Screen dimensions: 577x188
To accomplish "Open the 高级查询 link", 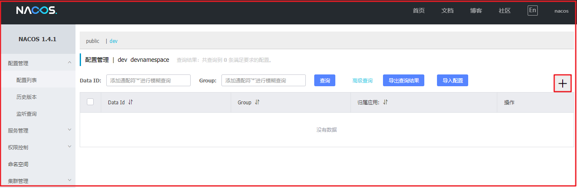I will coord(362,81).
